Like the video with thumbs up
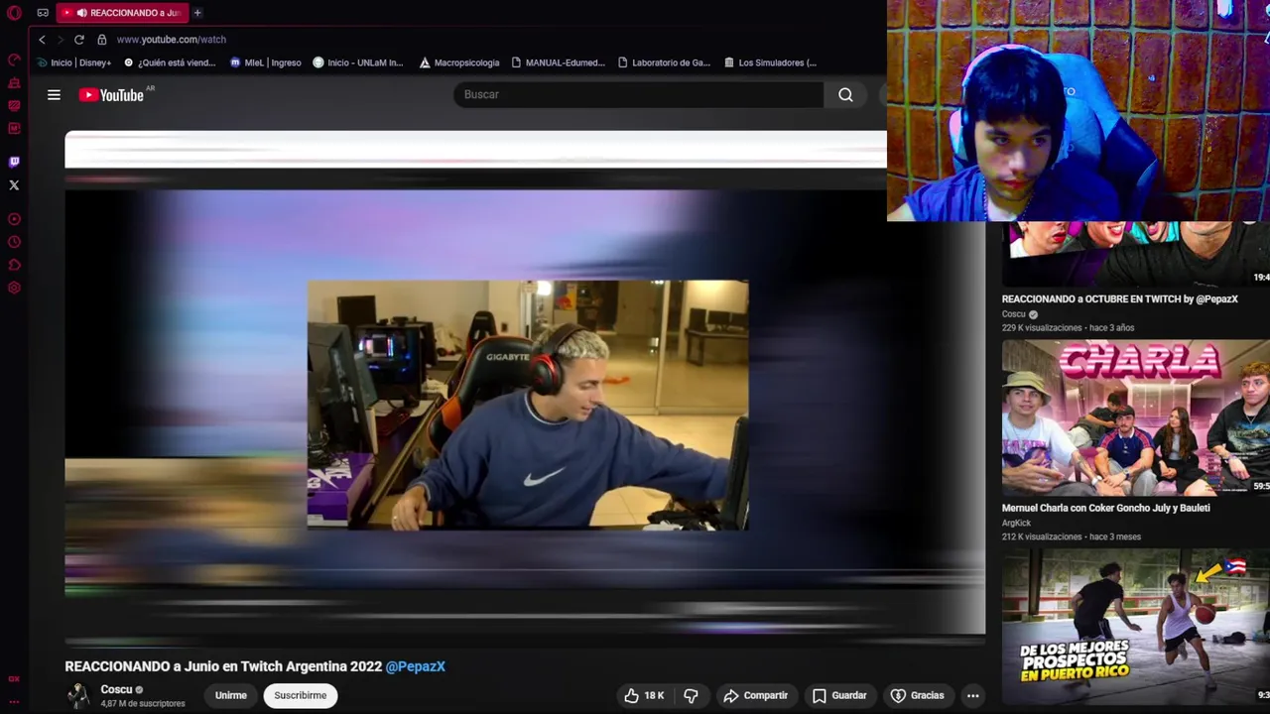 (643, 695)
